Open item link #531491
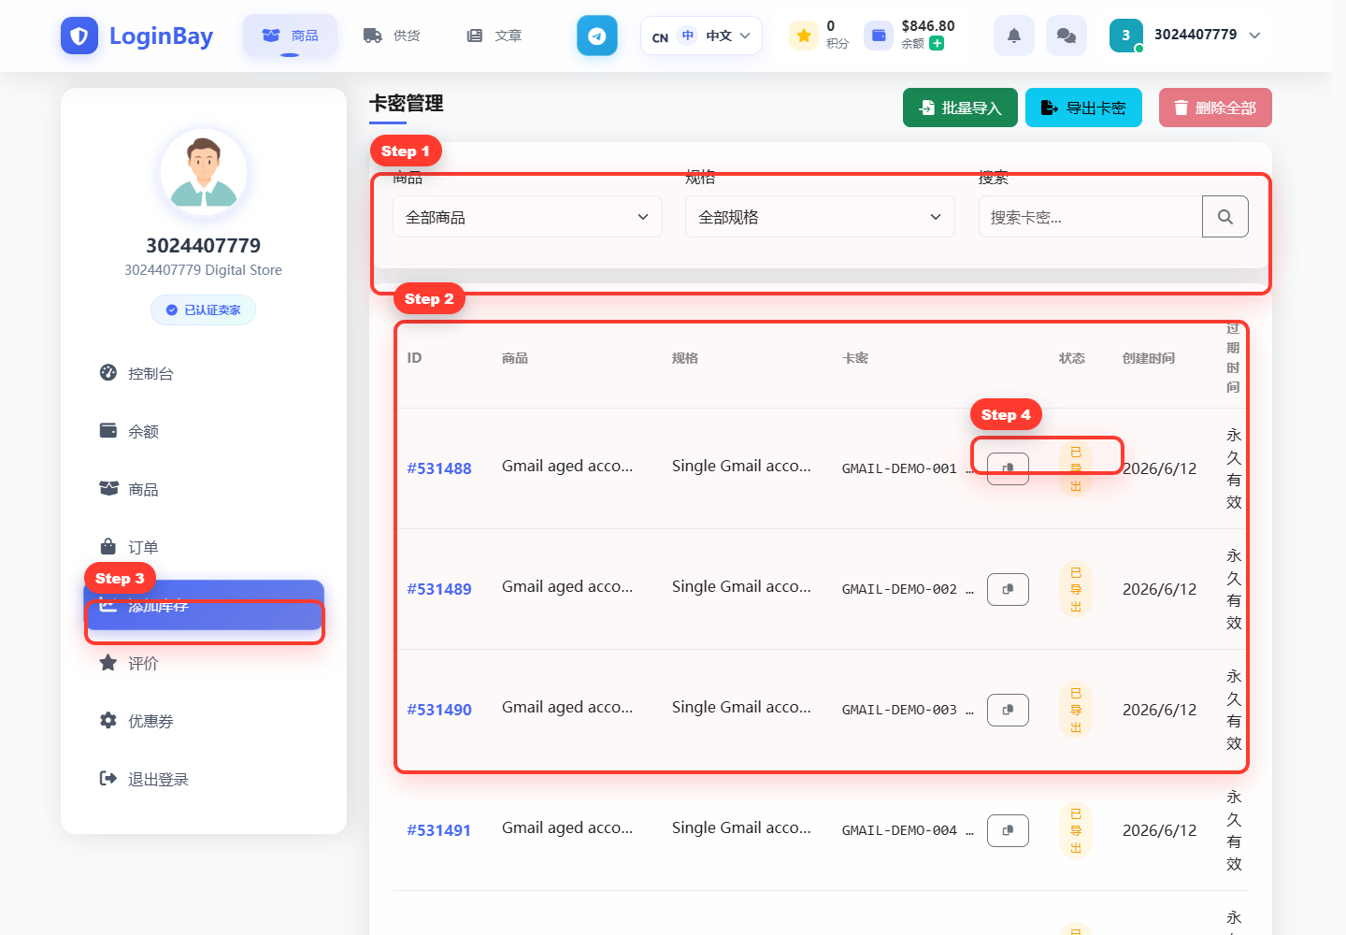1346x935 pixels. 439,830
